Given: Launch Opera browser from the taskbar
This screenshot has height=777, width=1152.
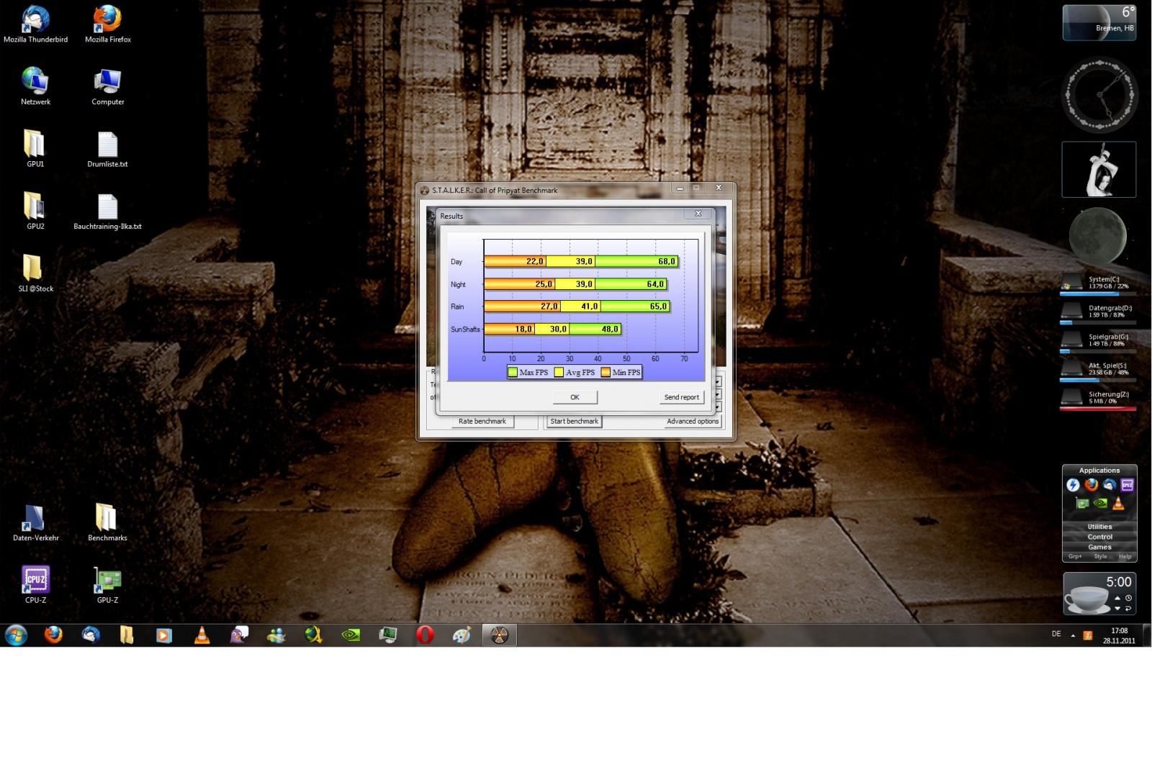Looking at the screenshot, I should click(x=425, y=635).
